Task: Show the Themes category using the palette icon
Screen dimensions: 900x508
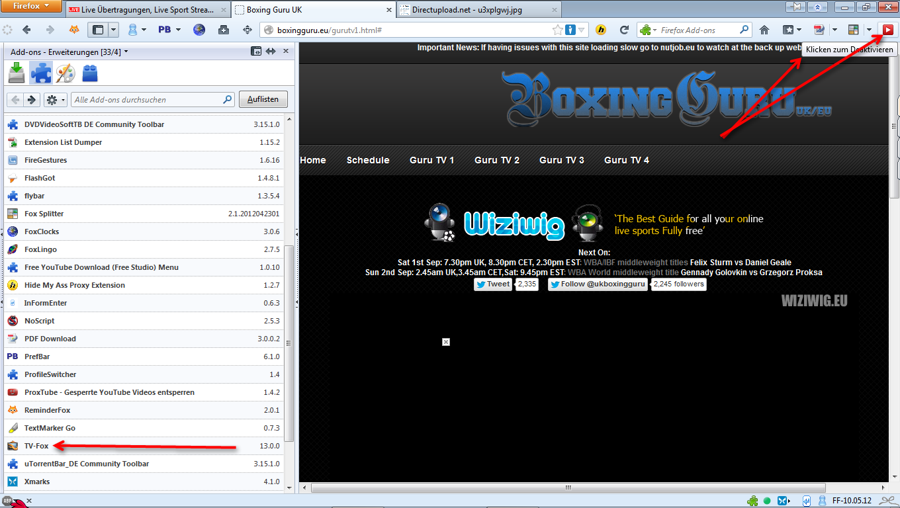Action: pyautogui.click(x=65, y=73)
